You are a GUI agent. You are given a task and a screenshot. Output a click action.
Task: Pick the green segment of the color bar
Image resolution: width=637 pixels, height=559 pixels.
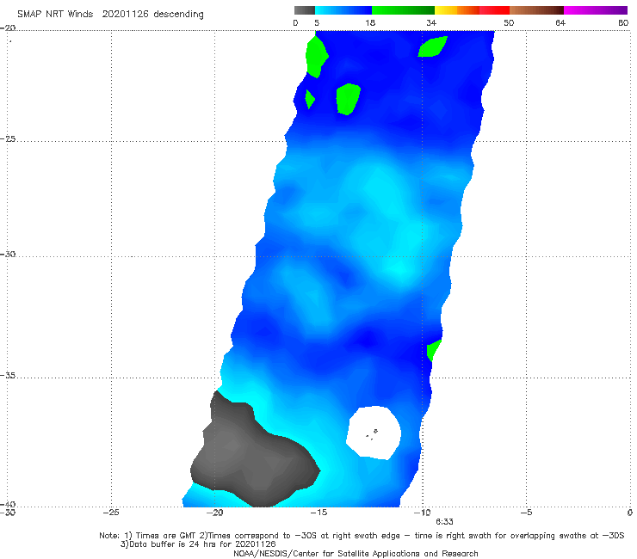pos(403,10)
